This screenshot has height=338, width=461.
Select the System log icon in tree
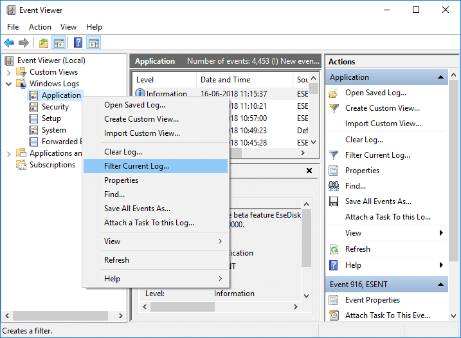33,130
